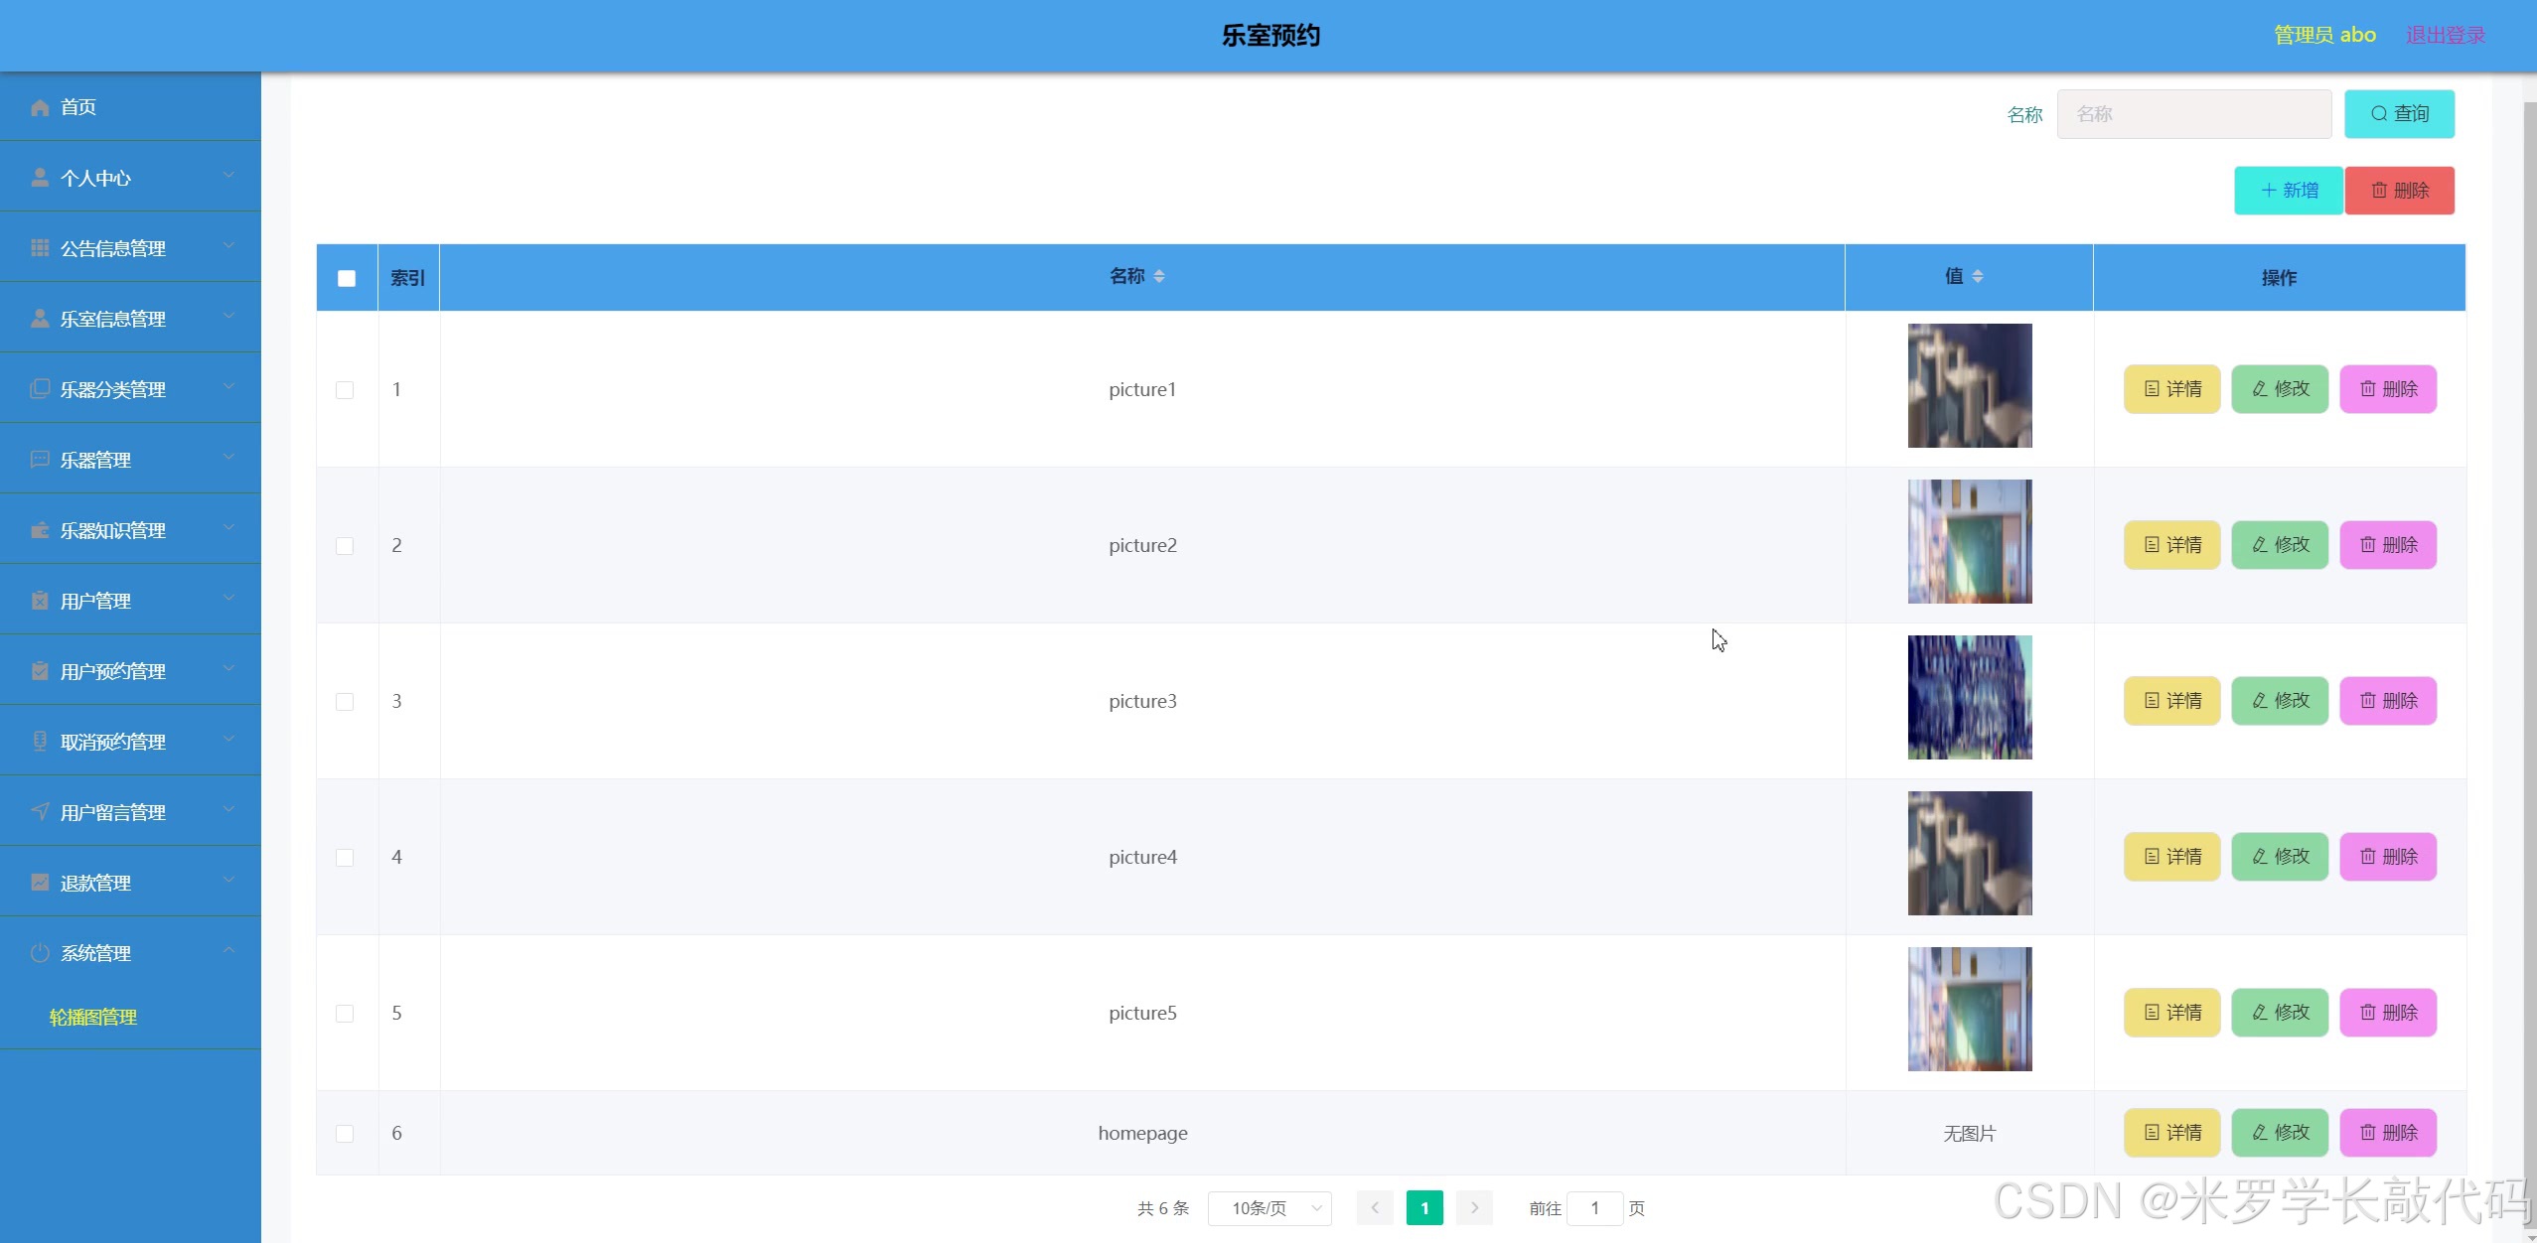Open the 用户预约管理 menu item

(113, 671)
